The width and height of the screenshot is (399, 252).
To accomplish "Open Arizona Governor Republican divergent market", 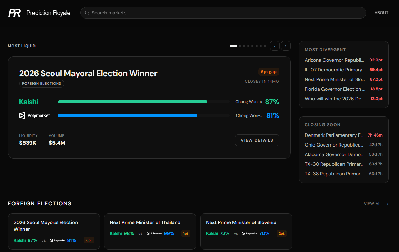I will 334,60.
